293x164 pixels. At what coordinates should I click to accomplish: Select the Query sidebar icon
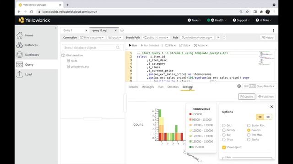click(x=19, y=65)
